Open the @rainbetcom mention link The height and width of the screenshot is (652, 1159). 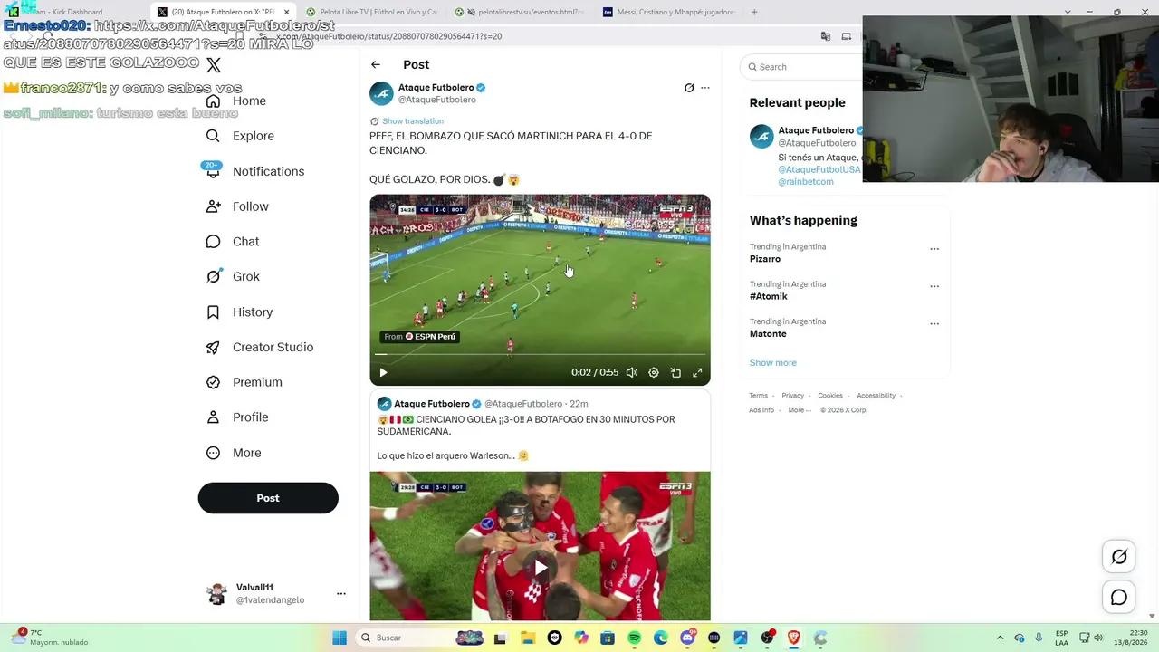pos(806,182)
